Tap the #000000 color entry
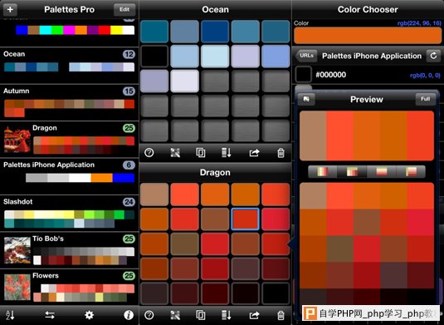Viewport: 444px width, 325px height. tap(368, 75)
